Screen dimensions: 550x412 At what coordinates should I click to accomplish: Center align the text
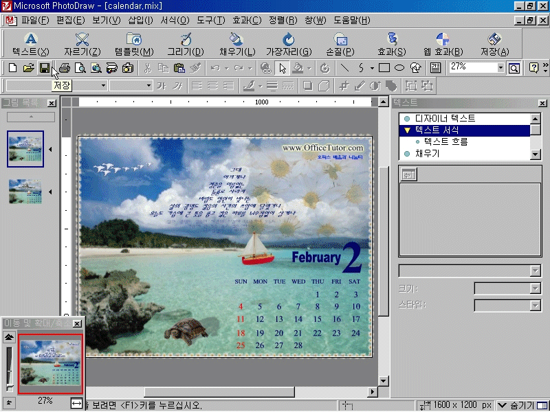(x=212, y=85)
